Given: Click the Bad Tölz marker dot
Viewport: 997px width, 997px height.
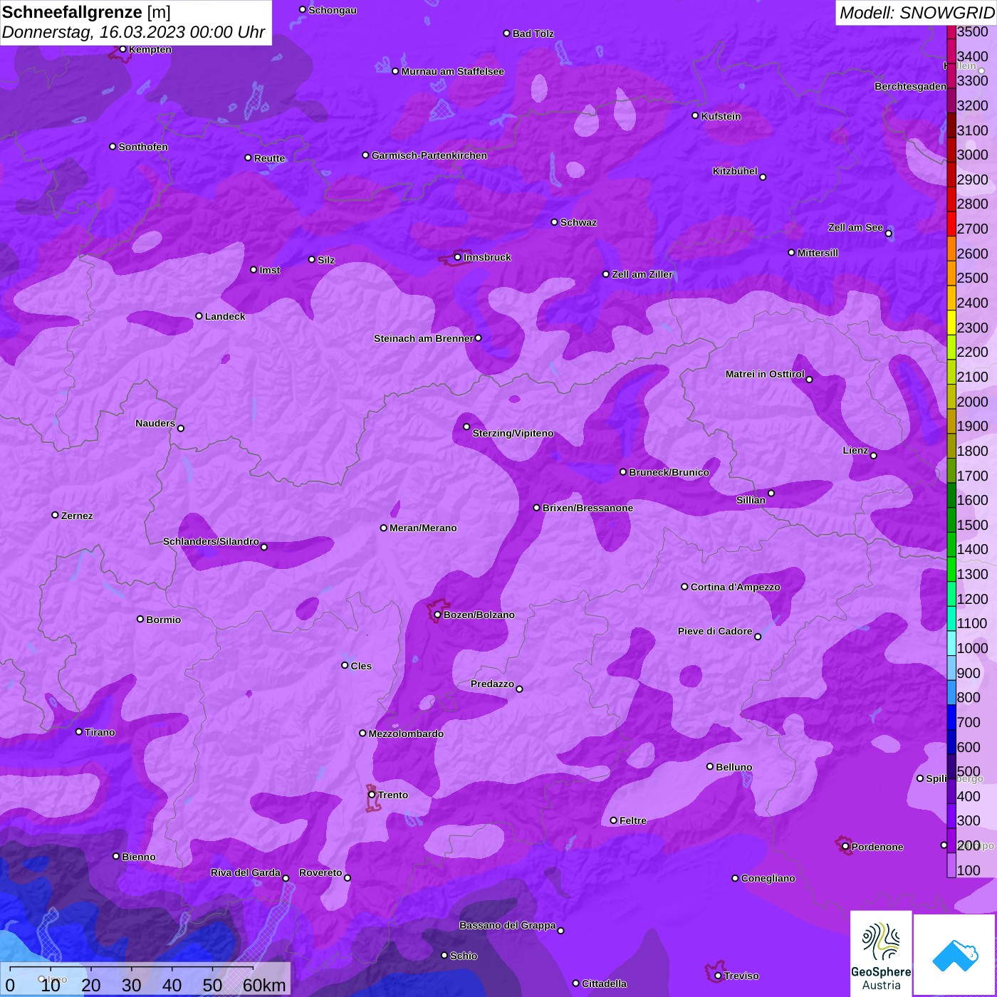Looking at the screenshot, I should (x=507, y=33).
